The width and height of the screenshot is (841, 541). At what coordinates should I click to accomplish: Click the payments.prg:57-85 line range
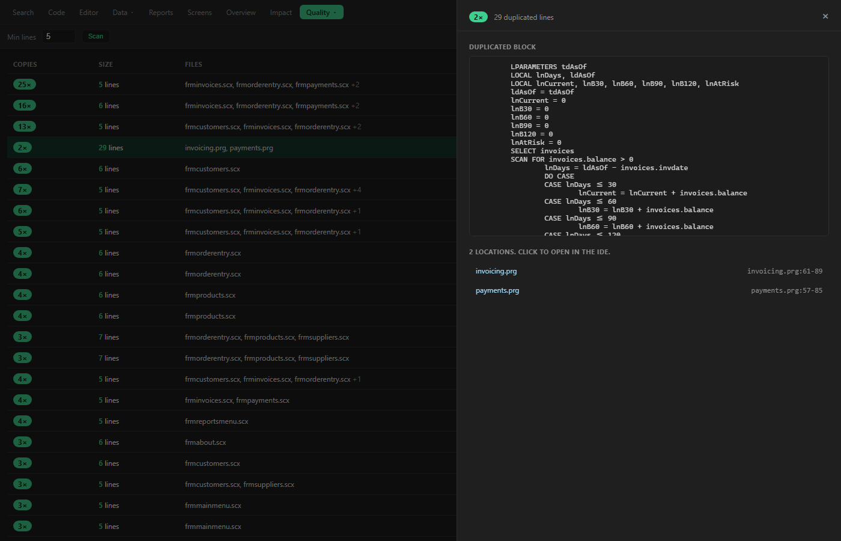[786, 290]
